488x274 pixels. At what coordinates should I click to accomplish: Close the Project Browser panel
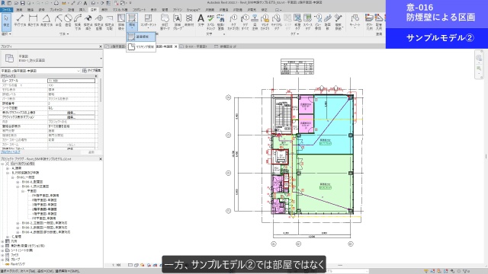[x=100, y=159]
